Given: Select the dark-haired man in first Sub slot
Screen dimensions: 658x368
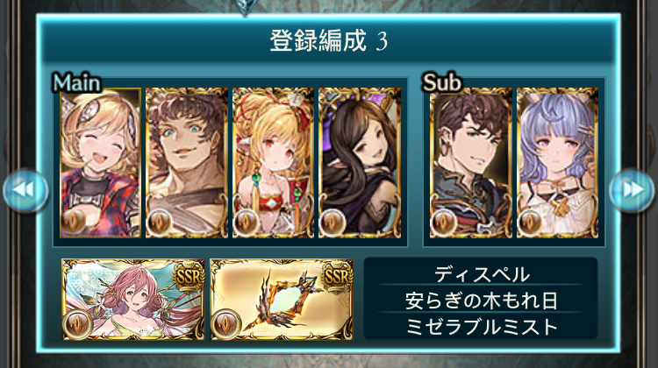Looking at the screenshot, I should [471, 163].
